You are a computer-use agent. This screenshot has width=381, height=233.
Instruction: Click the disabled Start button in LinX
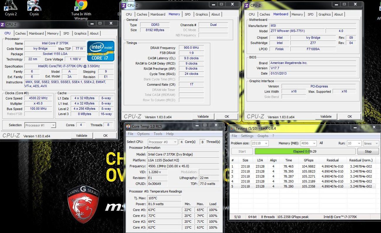pos(242,151)
